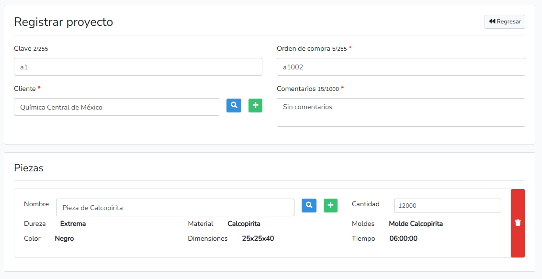Screen dimensions: 542x279
Task: Click the green plus to add new Cliente
Action: (x=255, y=105)
